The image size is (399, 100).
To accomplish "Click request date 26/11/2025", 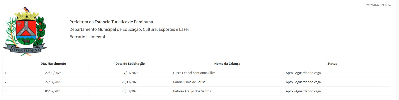I will tap(130, 82).
